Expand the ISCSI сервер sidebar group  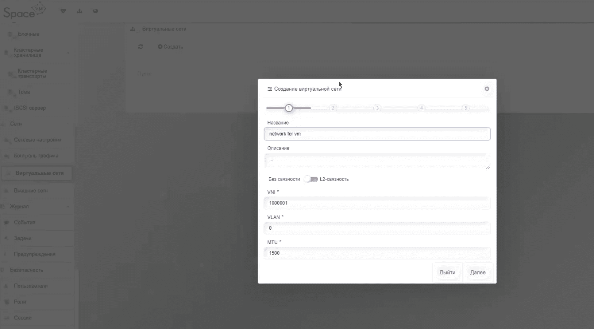(68, 108)
